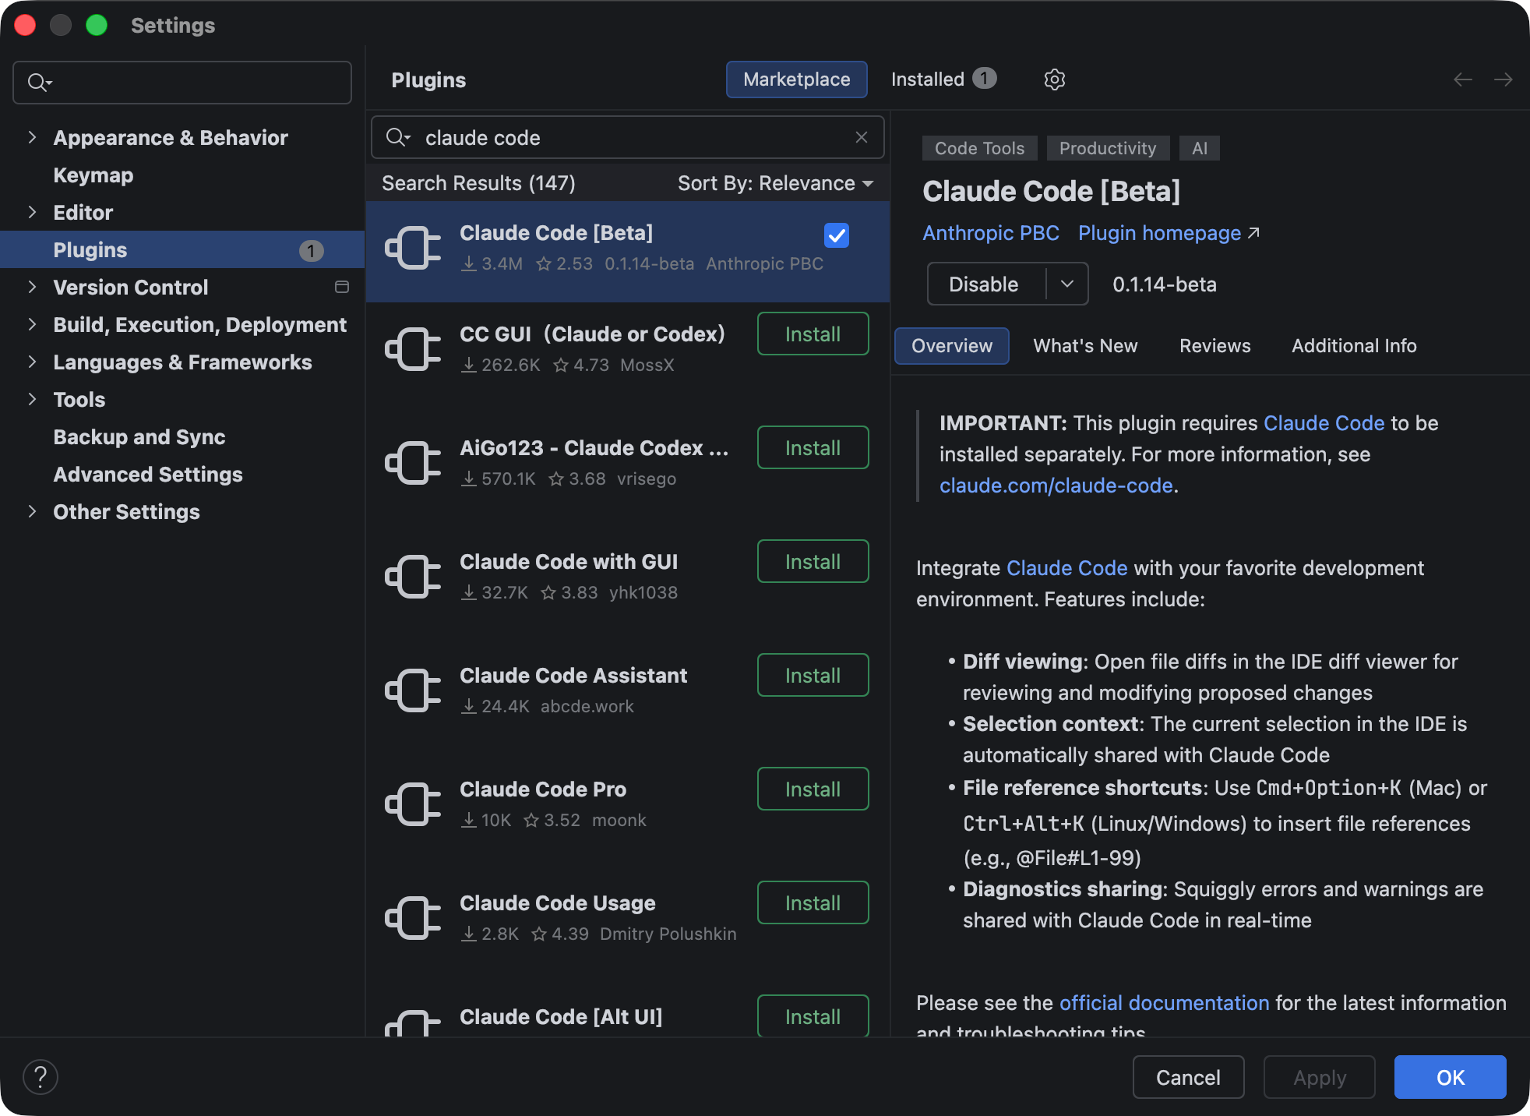Viewport: 1530px width, 1116px height.
Task: Open the Reviews tab
Action: (1214, 346)
